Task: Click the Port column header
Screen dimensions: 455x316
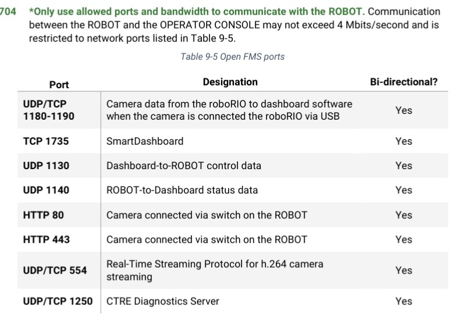Action: coord(59,85)
